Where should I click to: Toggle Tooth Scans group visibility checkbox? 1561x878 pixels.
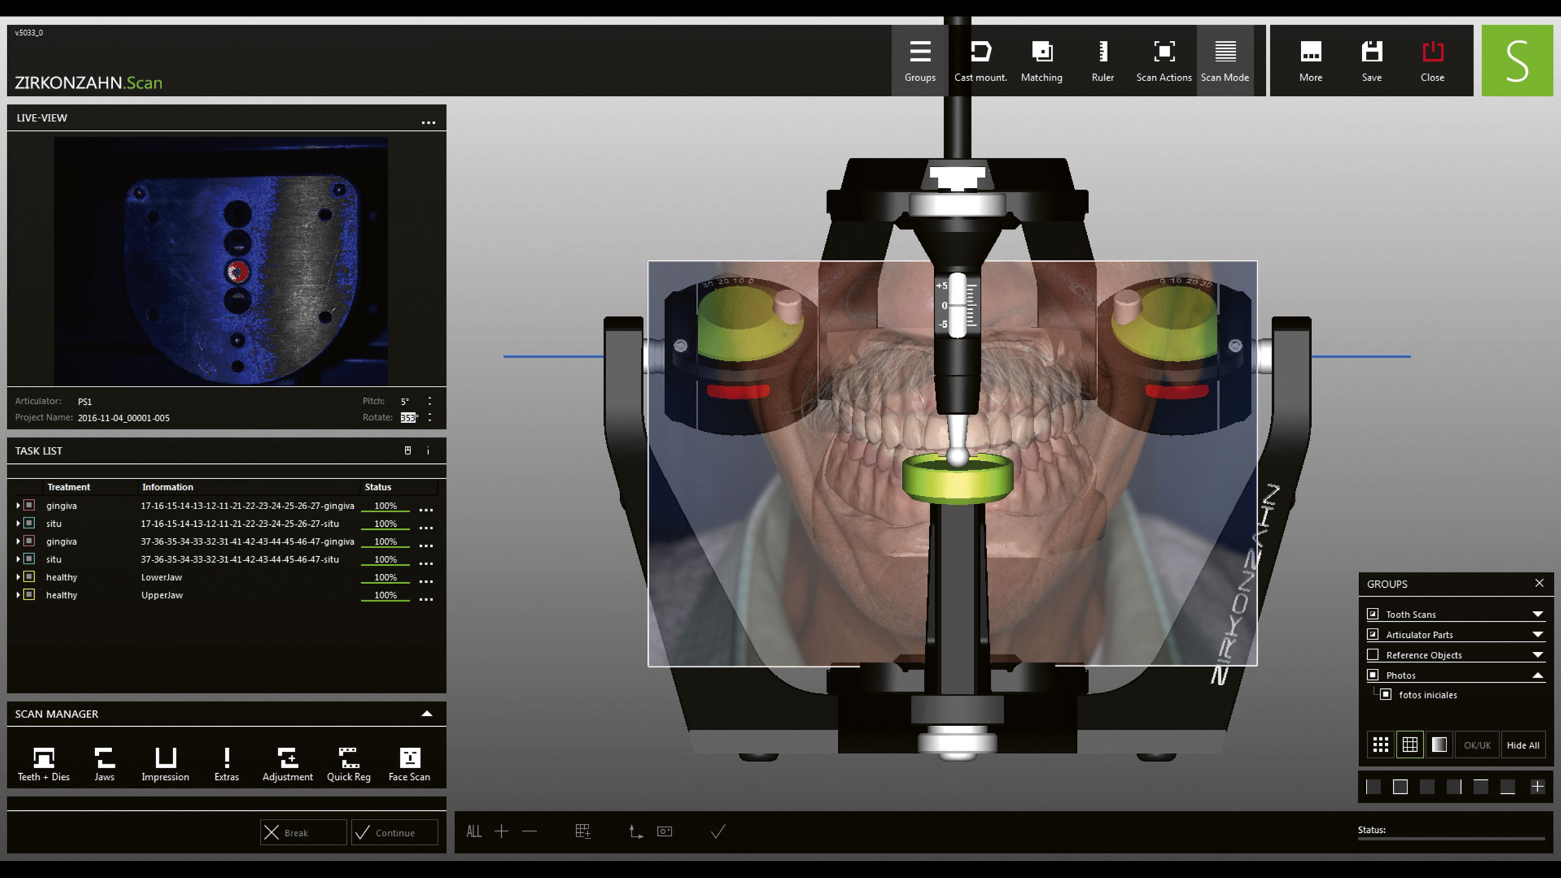(x=1373, y=613)
